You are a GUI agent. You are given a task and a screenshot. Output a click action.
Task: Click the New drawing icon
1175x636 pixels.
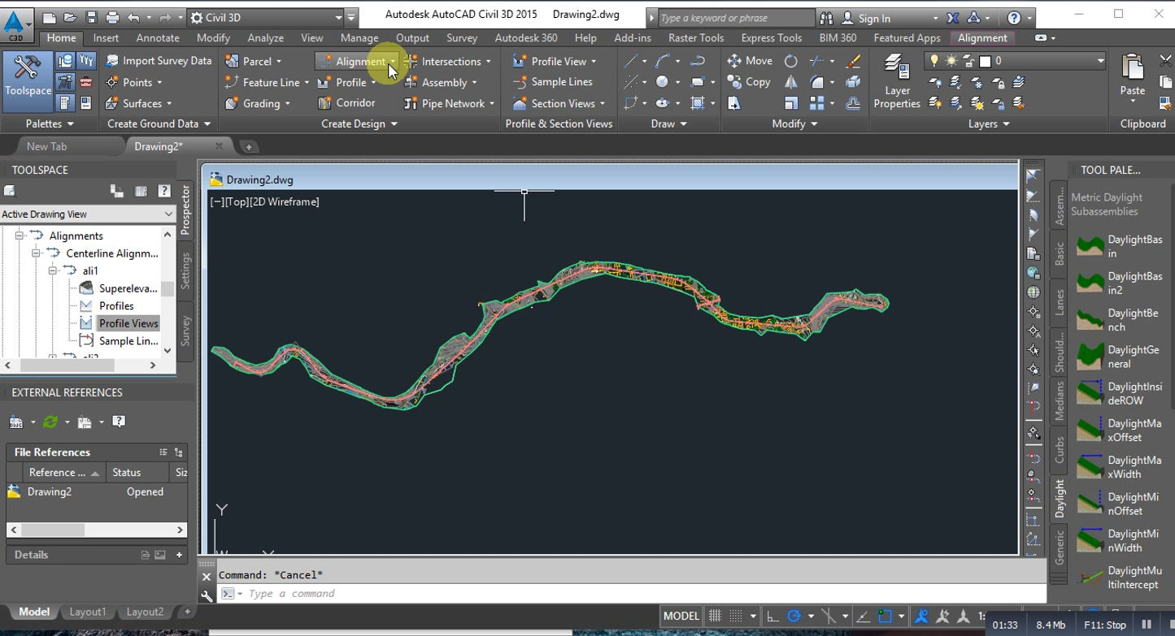pyautogui.click(x=49, y=17)
